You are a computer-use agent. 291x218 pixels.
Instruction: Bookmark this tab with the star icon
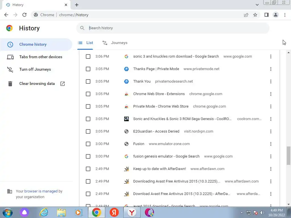(x=255, y=15)
